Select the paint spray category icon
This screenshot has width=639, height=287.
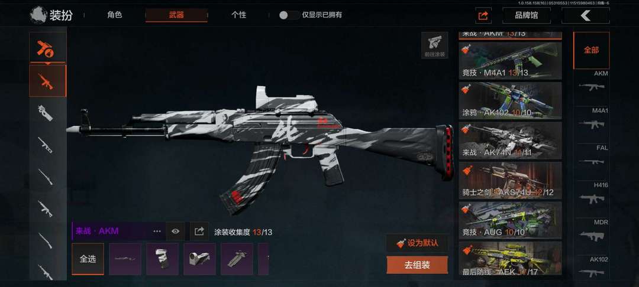point(48,48)
